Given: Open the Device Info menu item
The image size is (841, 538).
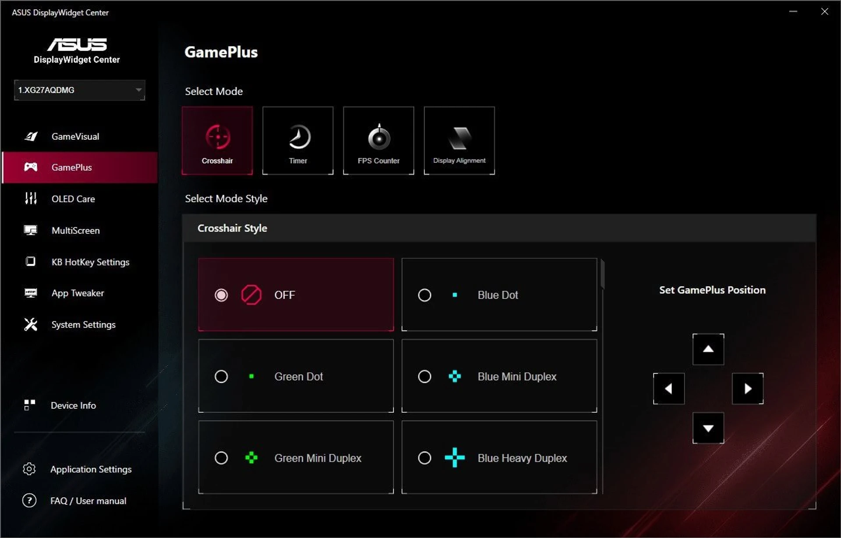Looking at the screenshot, I should coord(79,405).
